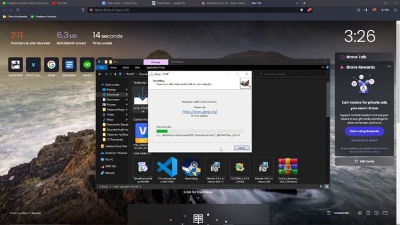
Task: Open the gimp setup file under Yesterday
Action: pos(141,99)
